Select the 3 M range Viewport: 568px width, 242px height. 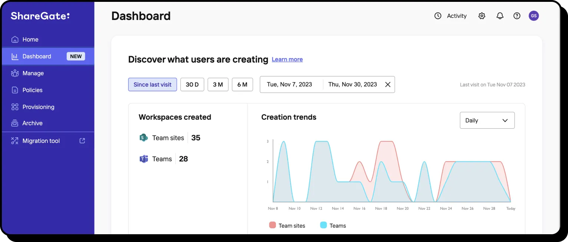(x=218, y=84)
